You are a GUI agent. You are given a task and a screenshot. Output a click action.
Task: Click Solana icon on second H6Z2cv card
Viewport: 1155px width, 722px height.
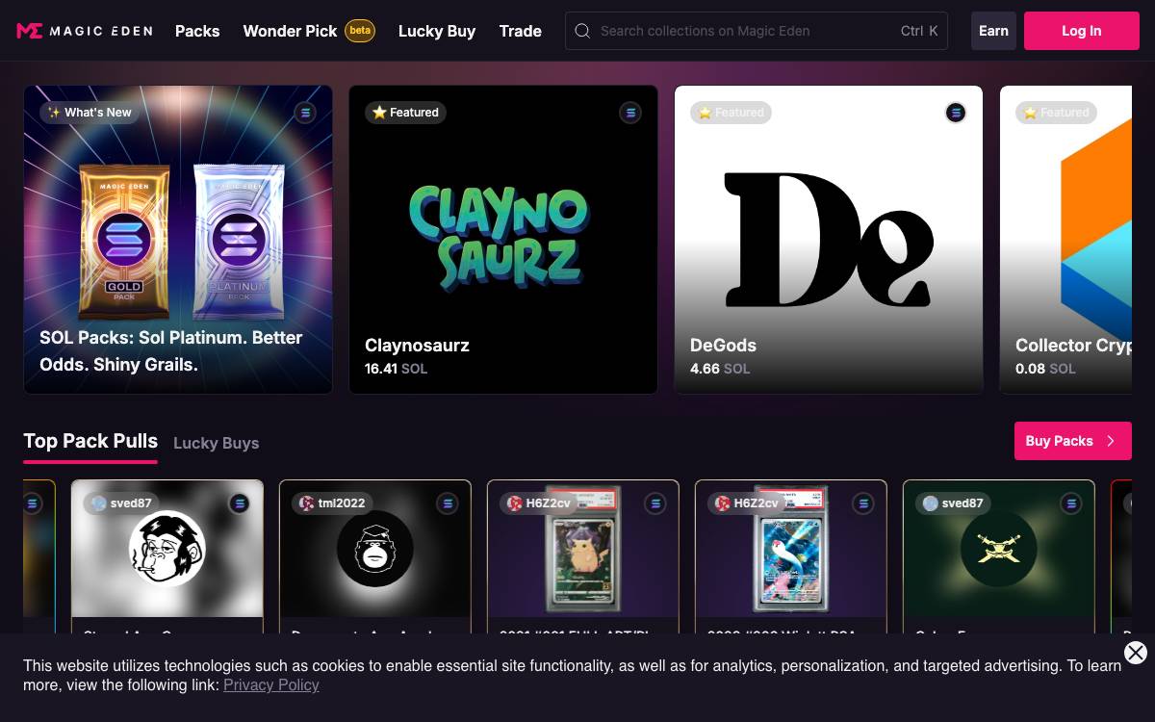point(863,503)
